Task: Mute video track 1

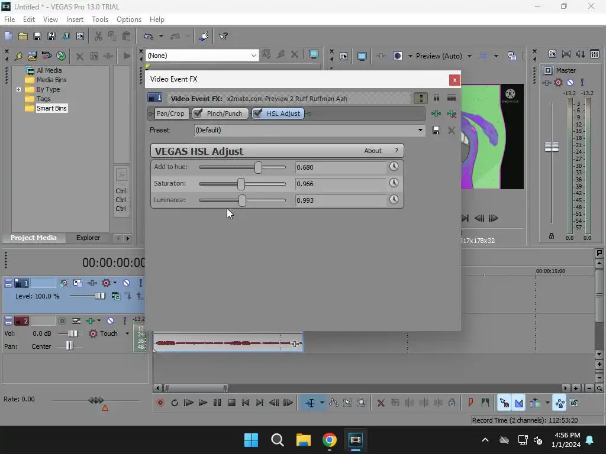Action: [x=127, y=283]
